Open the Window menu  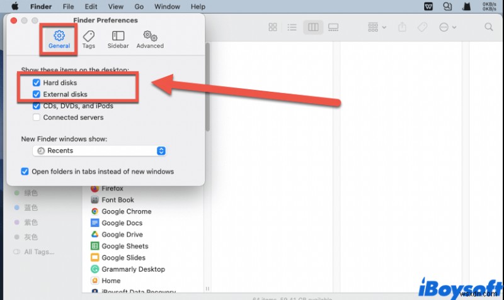click(x=167, y=6)
